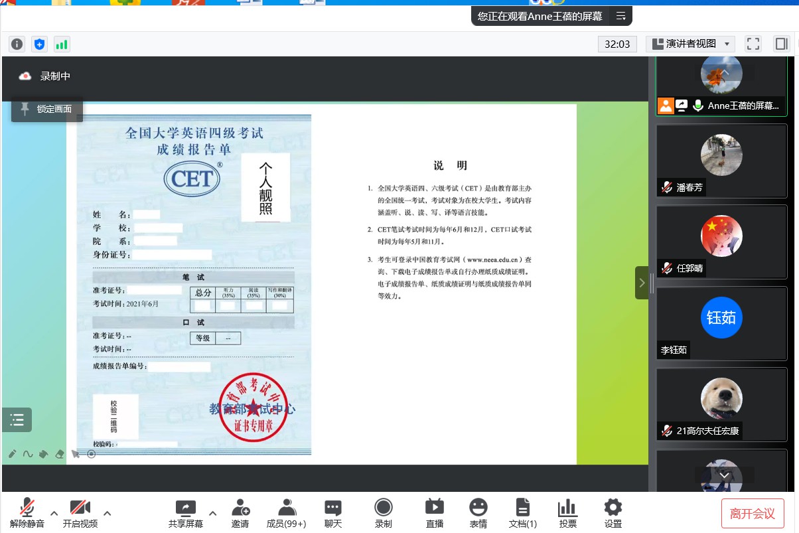Select the pencil annotation tool

click(13, 454)
